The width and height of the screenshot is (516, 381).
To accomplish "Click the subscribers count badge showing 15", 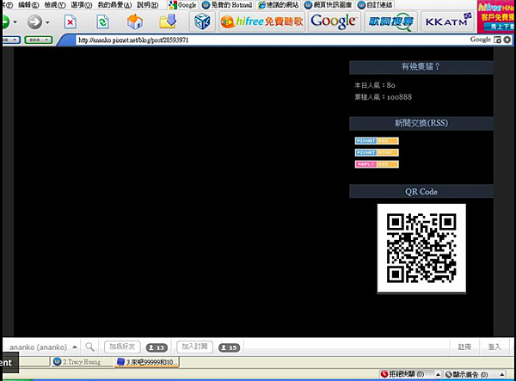I will [x=229, y=347].
